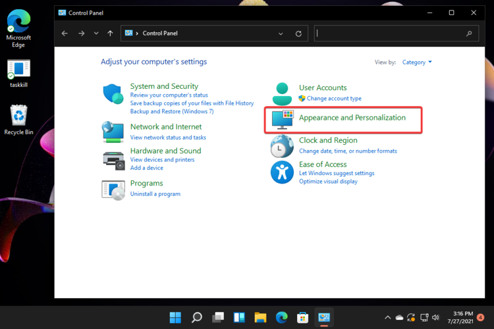Viewport: 494px width, 329px height.
Task: Click Optimize visual display link
Action: (x=328, y=182)
